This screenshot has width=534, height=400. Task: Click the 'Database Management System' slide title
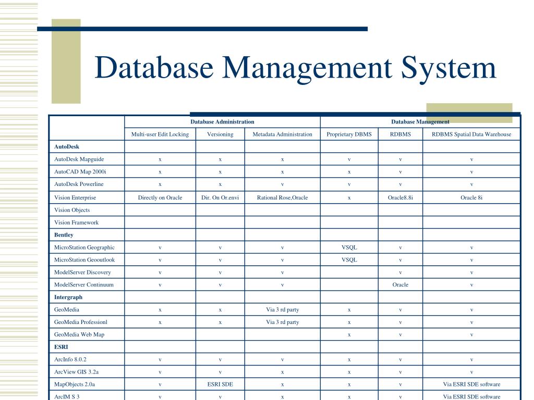(295, 68)
